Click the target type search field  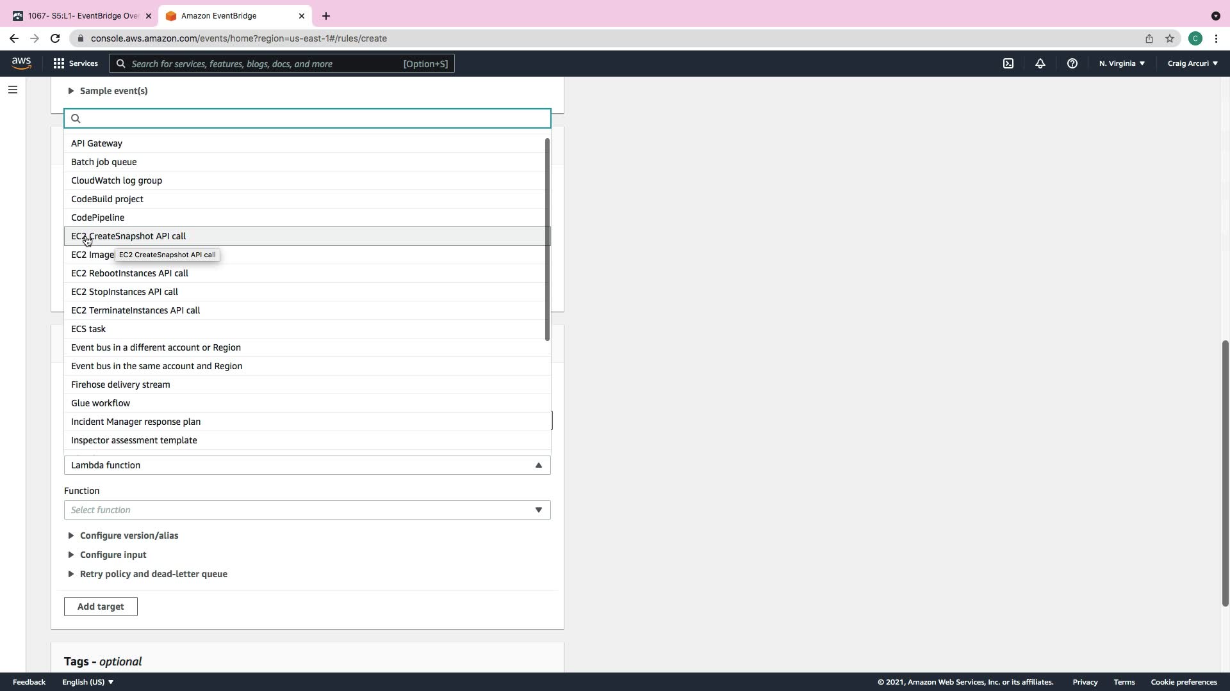click(x=307, y=118)
